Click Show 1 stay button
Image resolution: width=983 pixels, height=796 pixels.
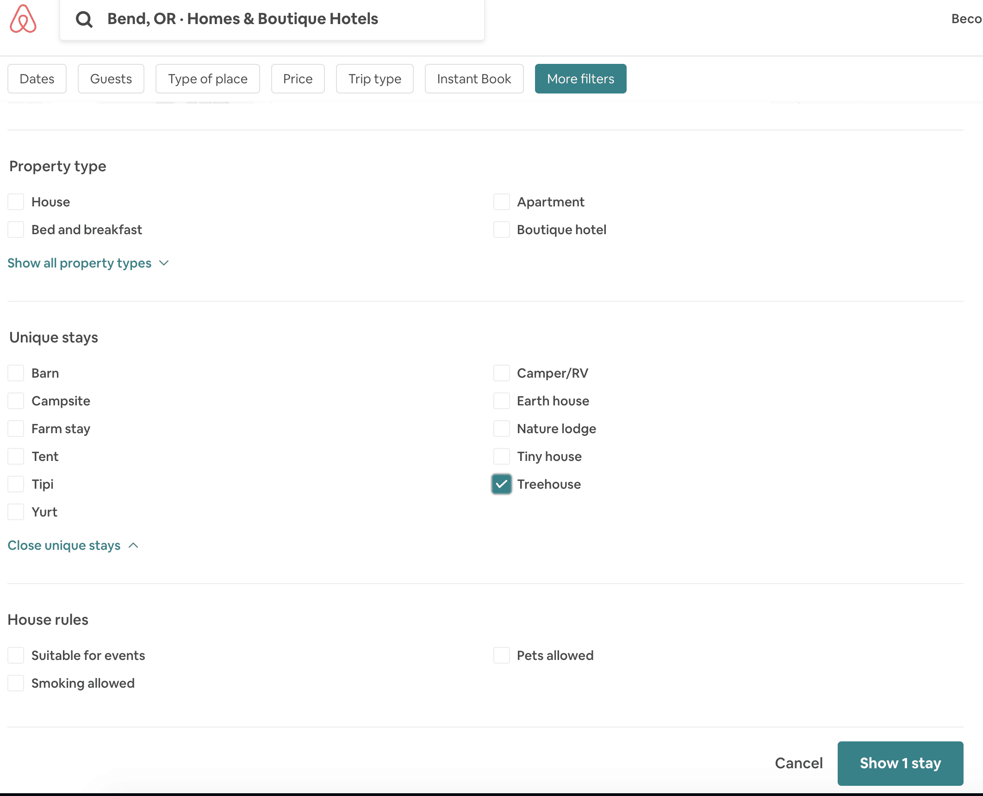[900, 763]
